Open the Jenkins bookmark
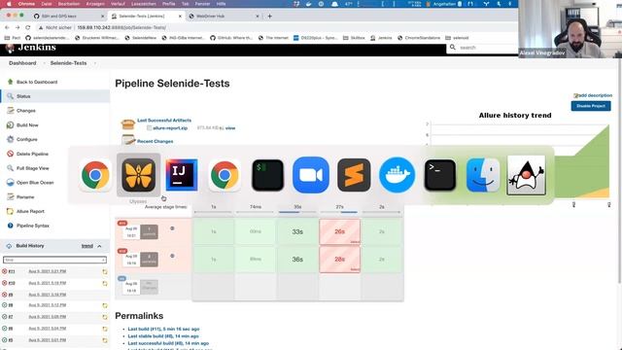The width and height of the screenshot is (622, 350). pyautogui.click(x=381, y=38)
